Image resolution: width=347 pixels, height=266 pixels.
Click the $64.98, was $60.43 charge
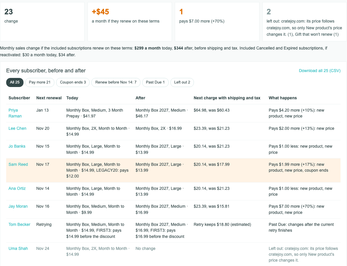[x=212, y=110]
